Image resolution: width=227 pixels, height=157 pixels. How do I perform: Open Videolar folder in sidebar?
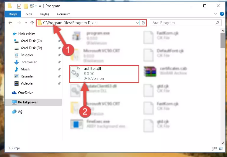(24, 83)
